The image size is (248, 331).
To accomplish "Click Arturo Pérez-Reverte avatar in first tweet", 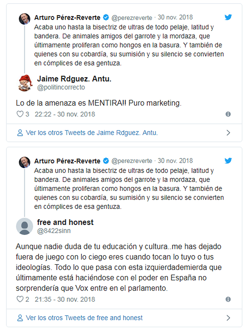I will [24, 19].
